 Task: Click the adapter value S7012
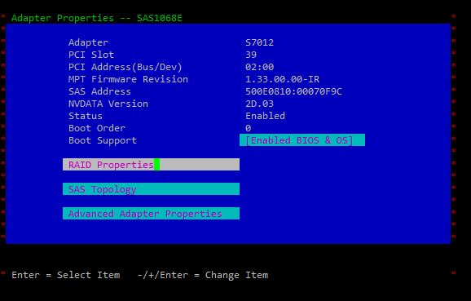click(259, 42)
